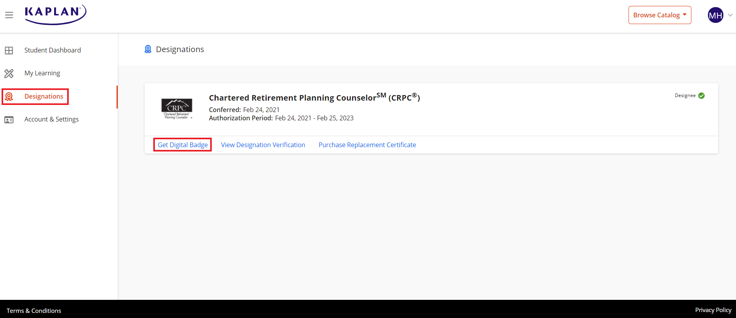This screenshot has width=736, height=318.
Task: Open the MH user avatar
Action: (715, 15)
